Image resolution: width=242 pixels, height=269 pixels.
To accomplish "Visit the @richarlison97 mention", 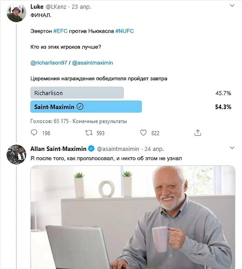I will pos(49,63).
